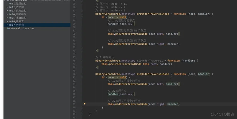Click the fold end marker at line 91
This screenshot has width=237, height=119.
[82, 111]
